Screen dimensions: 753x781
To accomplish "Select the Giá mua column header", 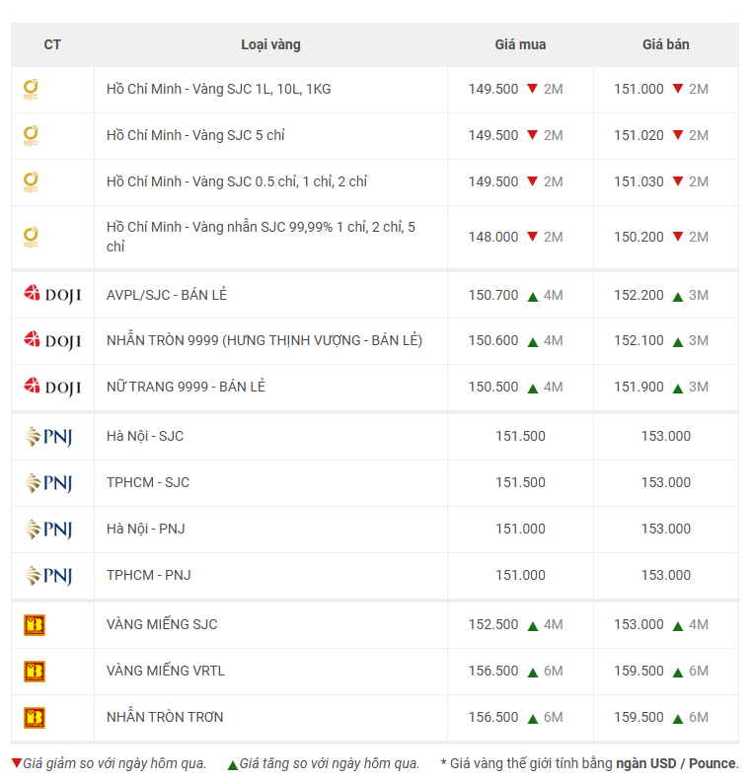I will pyautogui.click(x=520, y=44).
